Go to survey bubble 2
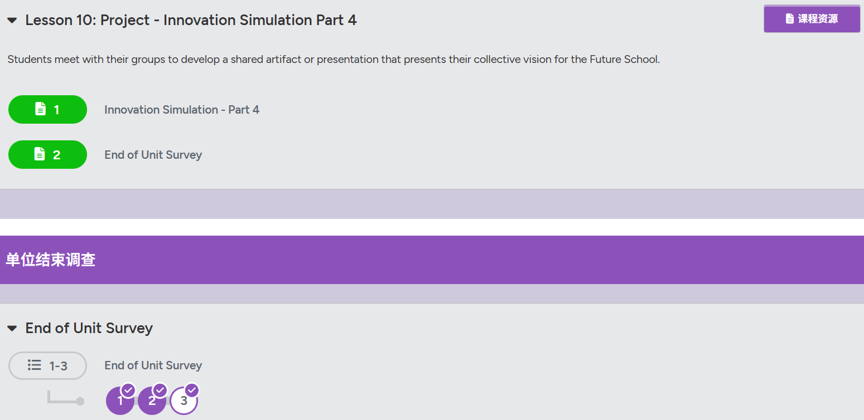 152,401
